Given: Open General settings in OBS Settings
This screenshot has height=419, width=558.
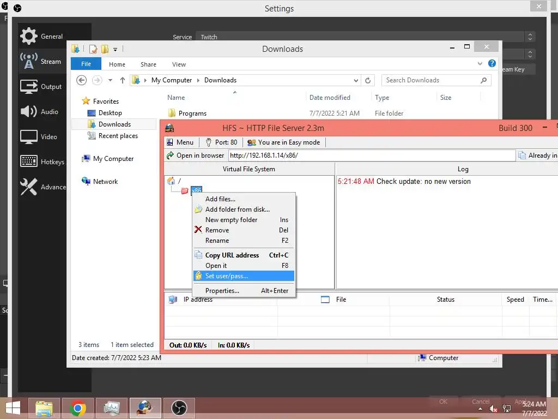Looking at the screenshot, I should [x=42, y=37].
